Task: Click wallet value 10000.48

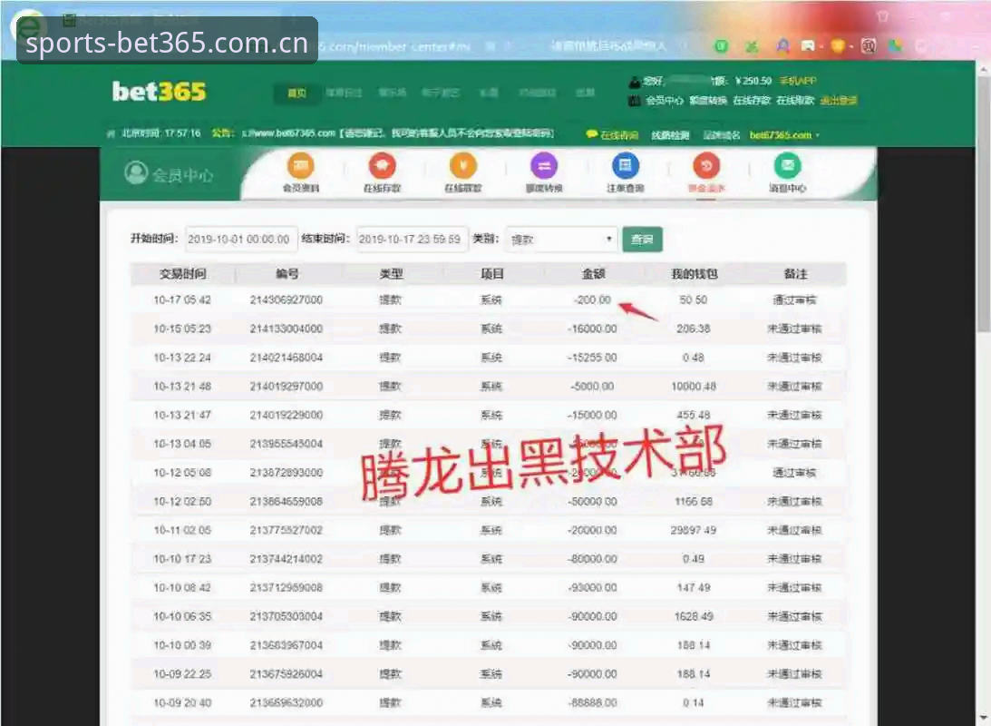Action: [x=694, y=387]
